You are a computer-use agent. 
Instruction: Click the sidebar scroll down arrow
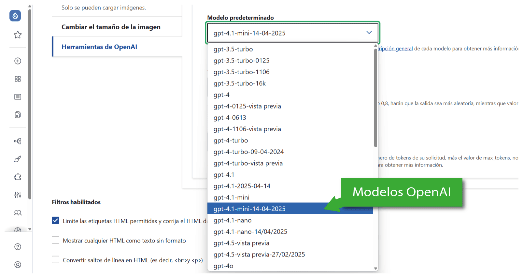pos(30,229)
